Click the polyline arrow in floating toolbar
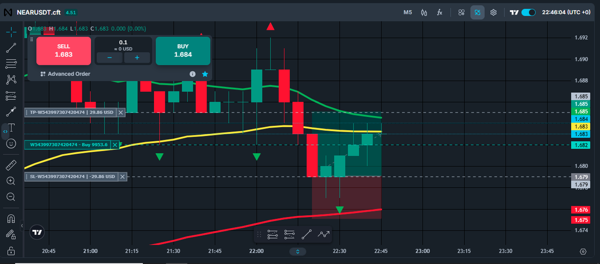This screenshot has height=264, width=600. pos(324,234)
